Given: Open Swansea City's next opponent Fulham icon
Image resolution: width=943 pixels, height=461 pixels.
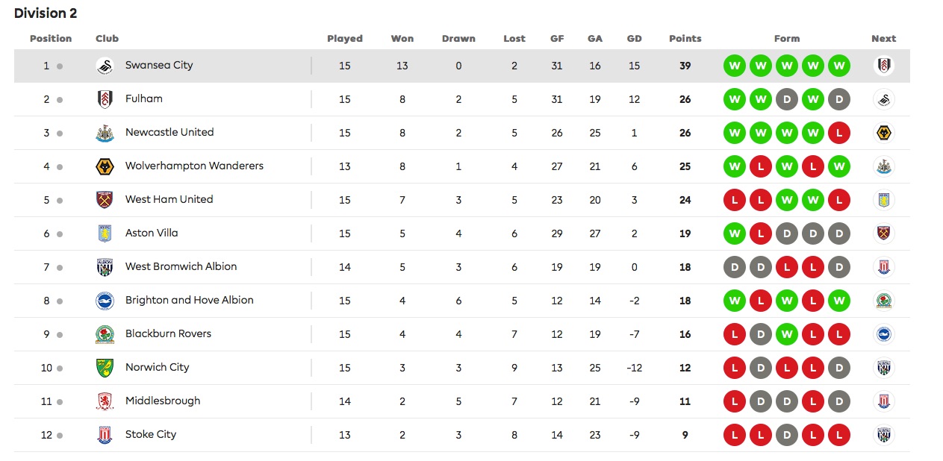Looking at the screenshot, I should tap(884, 66).
